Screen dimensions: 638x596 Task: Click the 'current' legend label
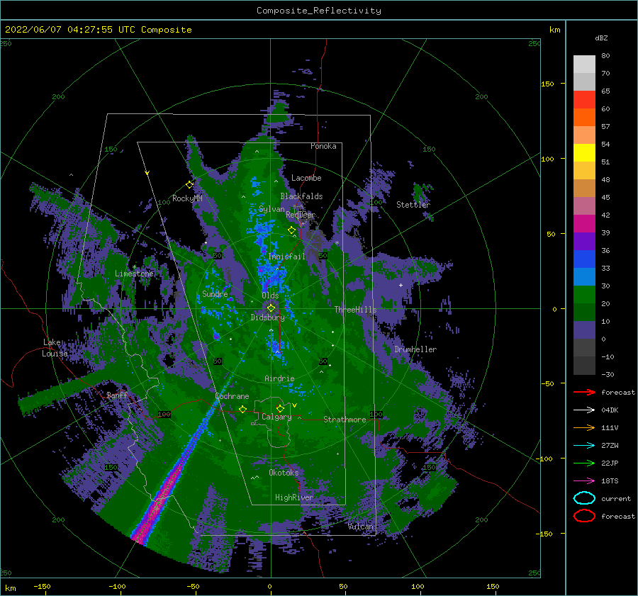coord(616,498)
